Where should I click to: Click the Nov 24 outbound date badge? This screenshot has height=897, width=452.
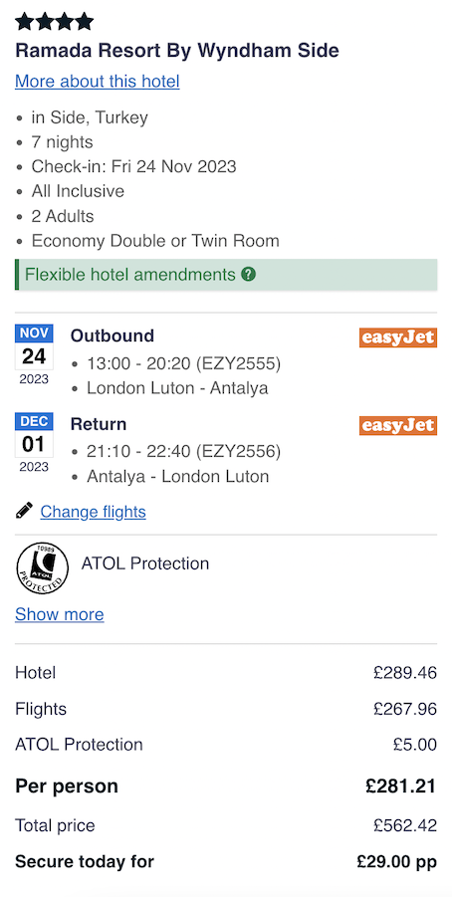[x=34, y=354]
